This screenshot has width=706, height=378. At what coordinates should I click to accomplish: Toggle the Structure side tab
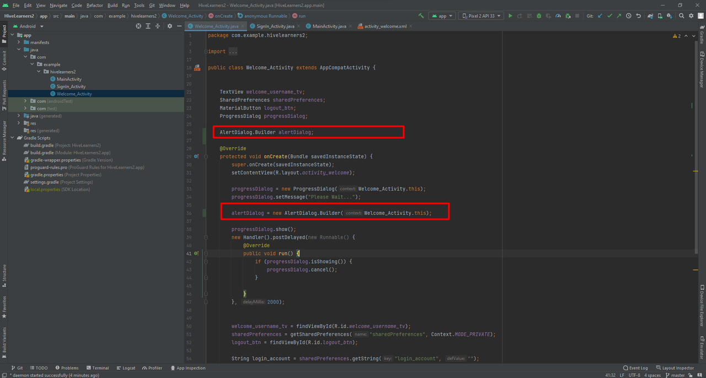tap(4, 276)
